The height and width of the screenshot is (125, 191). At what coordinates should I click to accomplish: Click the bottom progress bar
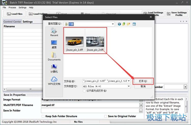[x=149, y=122]
